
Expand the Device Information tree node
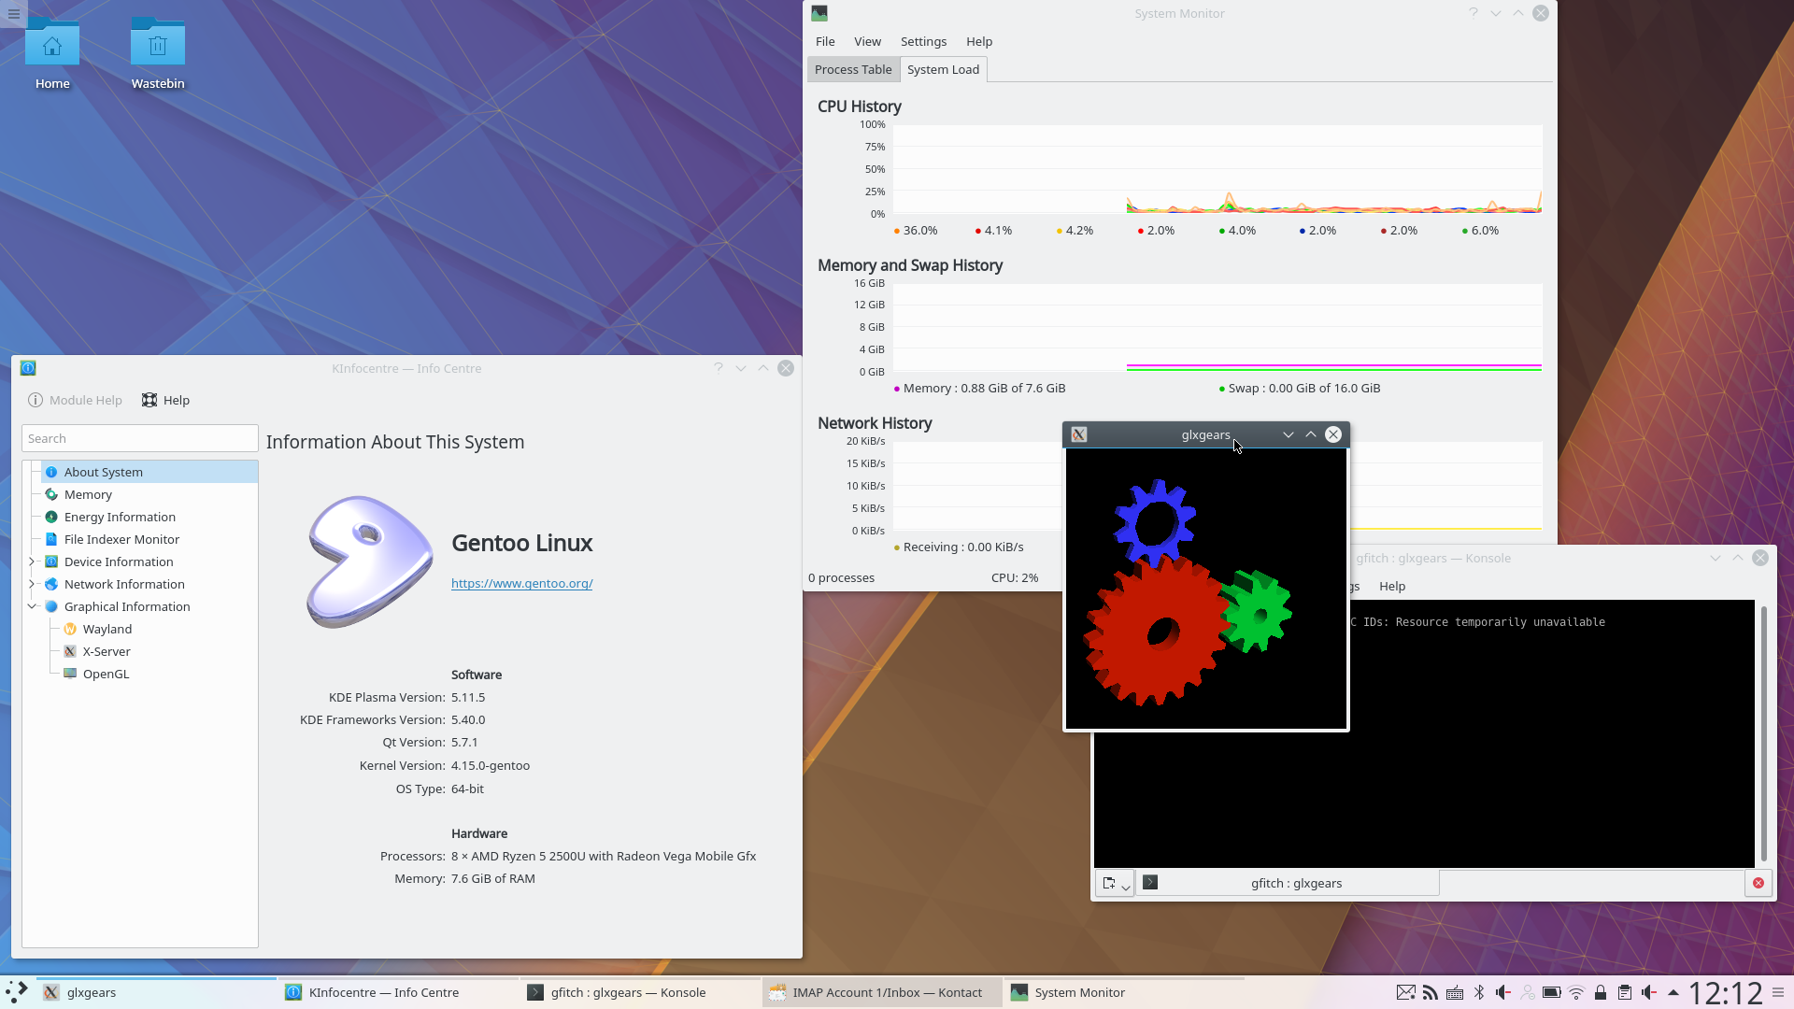(32, 561)
